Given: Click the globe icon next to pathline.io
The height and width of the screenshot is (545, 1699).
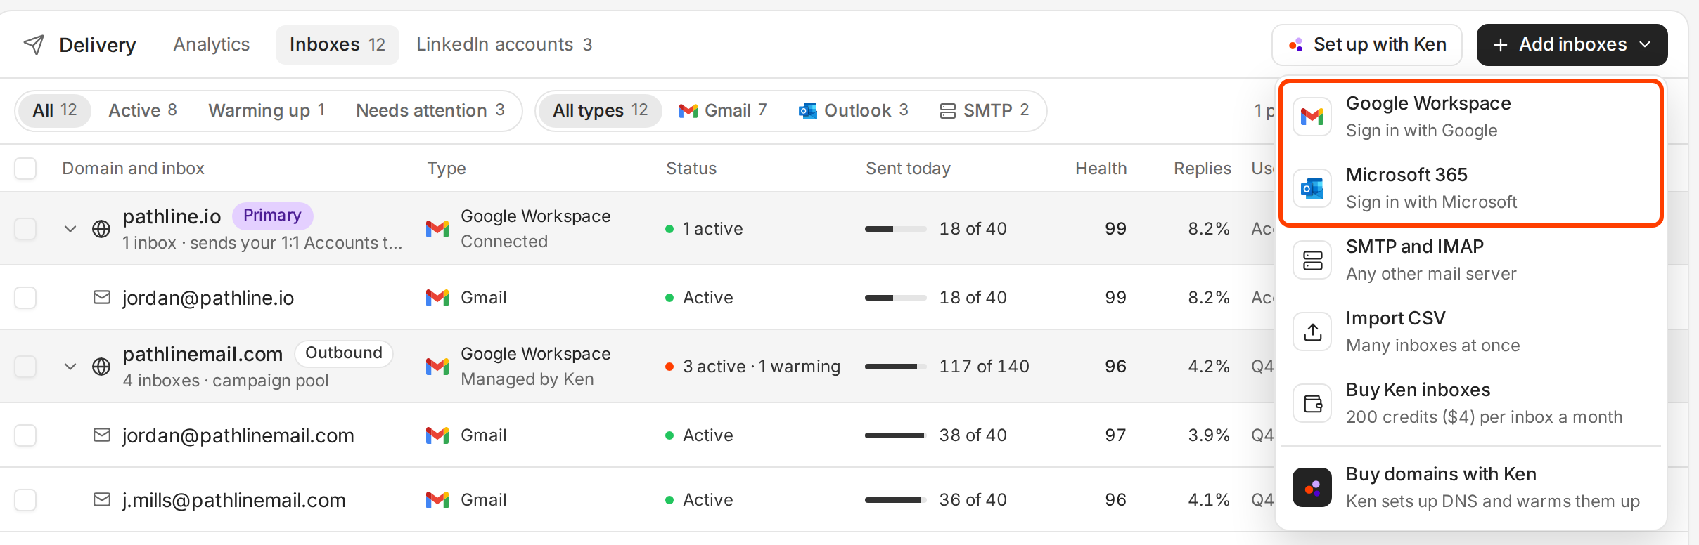Looking at the screenshot, I should point(101,229).
